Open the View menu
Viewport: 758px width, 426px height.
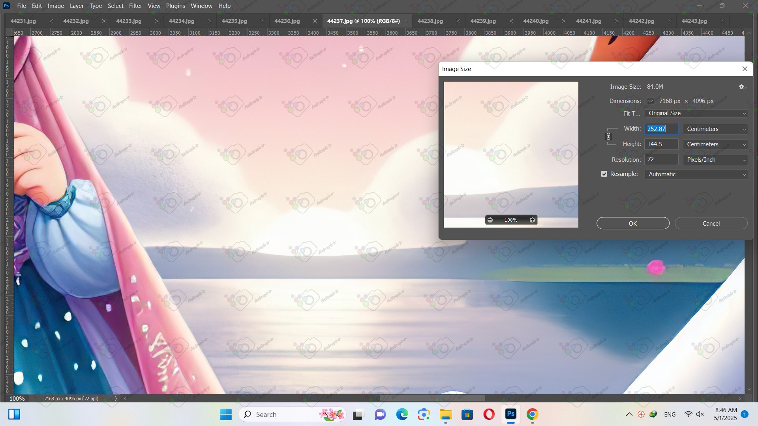(x=154, y=6)
